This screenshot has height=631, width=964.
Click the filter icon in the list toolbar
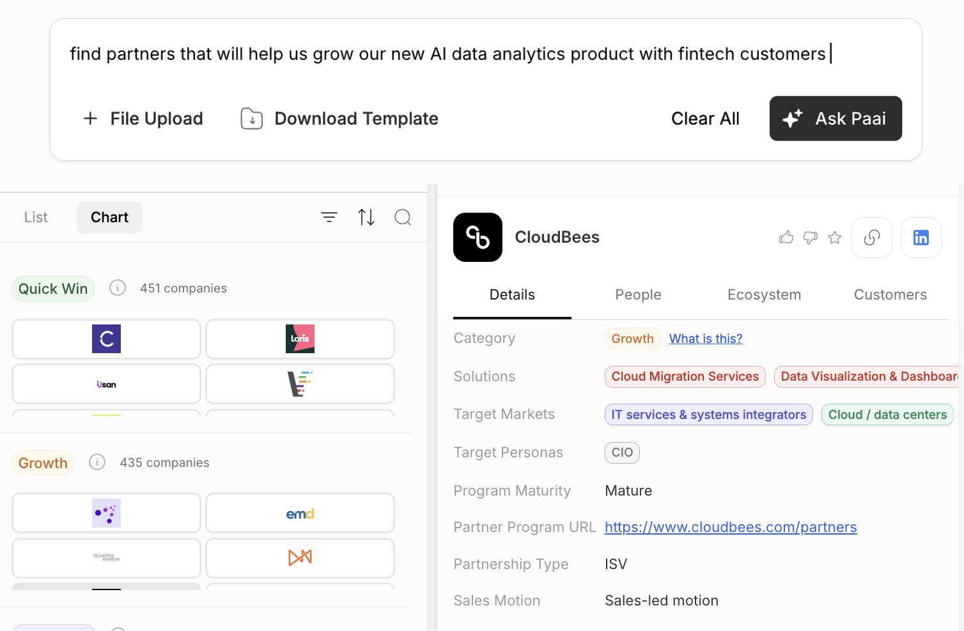(329, 217)
